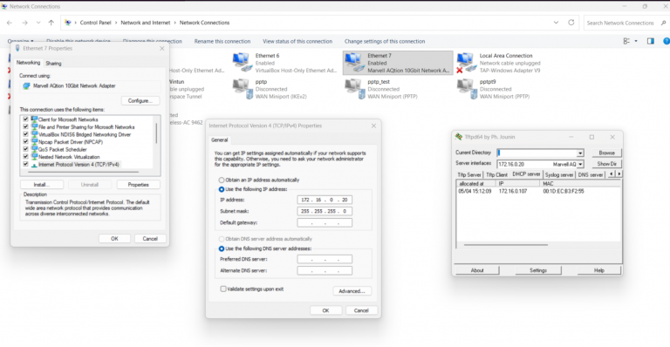The image size is (670, 347).
Task: Click the Forward navigation arrow
Action: click(24, 23)
